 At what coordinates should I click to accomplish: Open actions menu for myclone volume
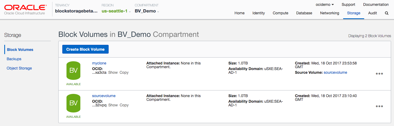[379, 74]
